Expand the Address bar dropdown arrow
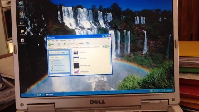The height and width of the screenshot is (112, 199). coord(104,47)
